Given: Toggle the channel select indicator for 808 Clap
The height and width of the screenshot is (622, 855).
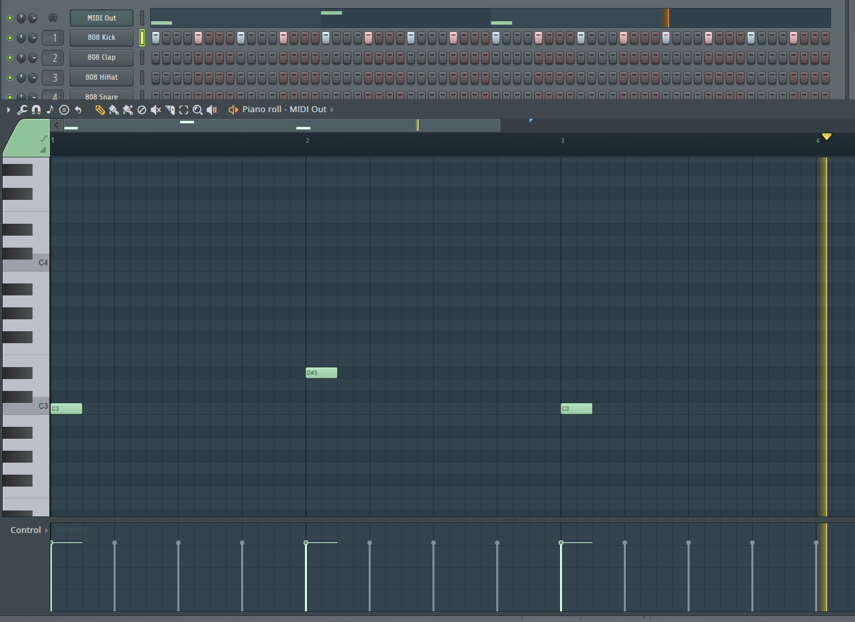Looking at the screenshot, I should click(142, 58).
